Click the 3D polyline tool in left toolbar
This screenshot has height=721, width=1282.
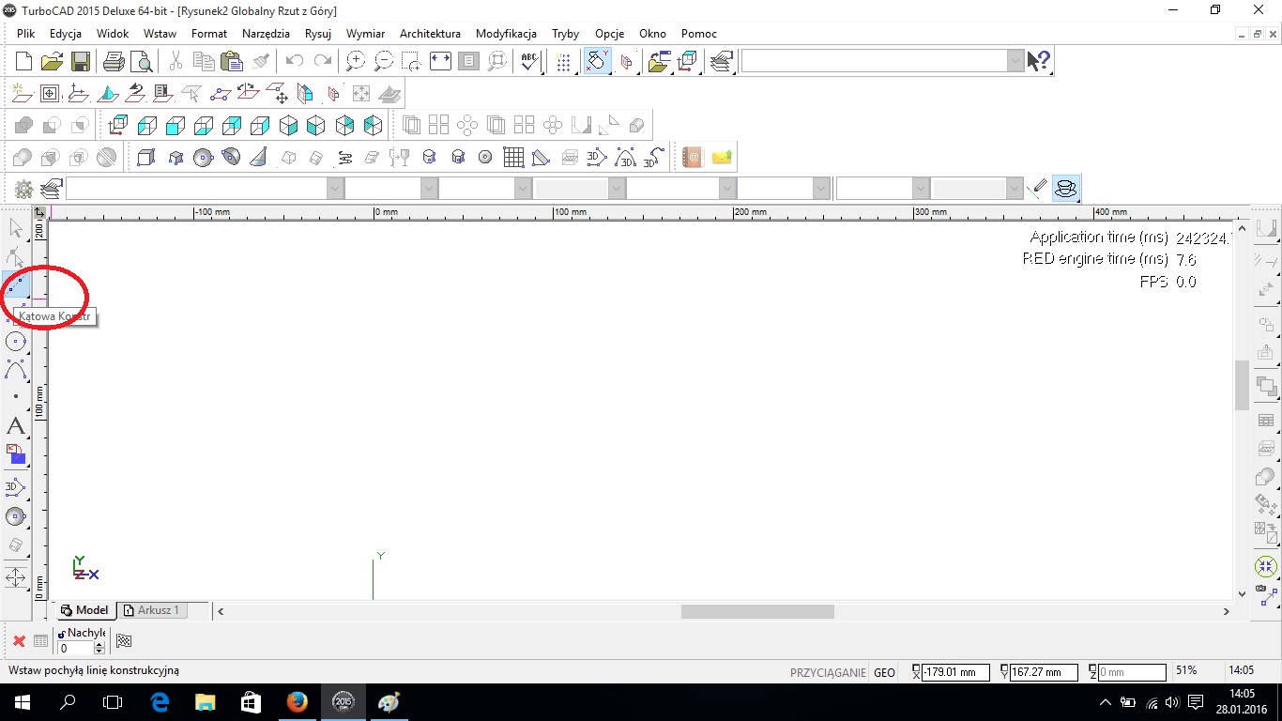tap(16, 486)
